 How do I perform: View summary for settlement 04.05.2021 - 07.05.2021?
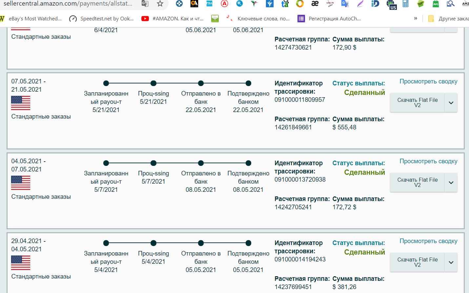(x=428, y=161)
